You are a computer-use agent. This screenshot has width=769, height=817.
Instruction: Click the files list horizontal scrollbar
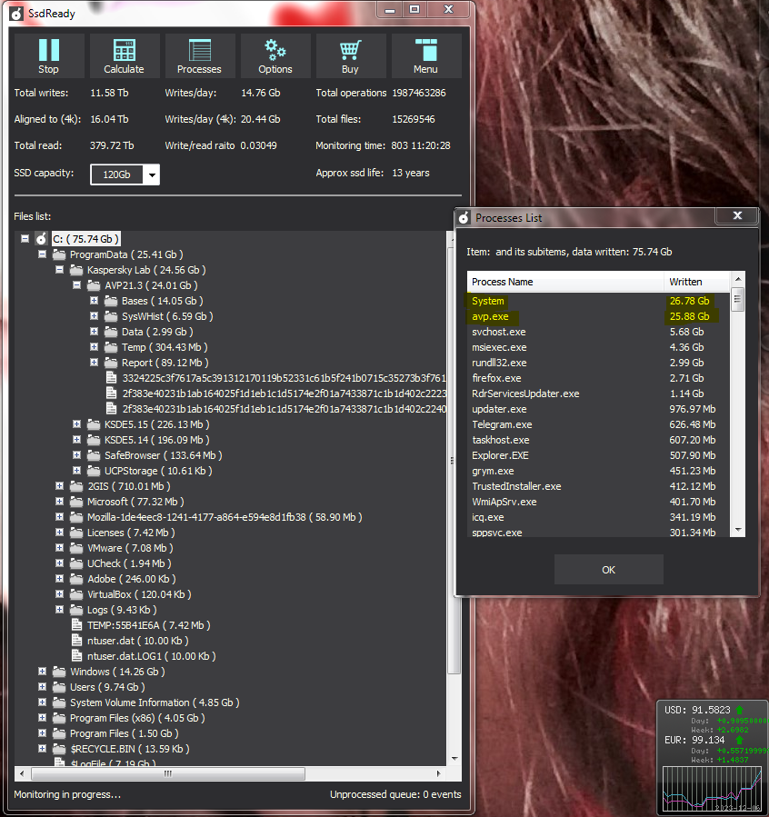point(166,773)
